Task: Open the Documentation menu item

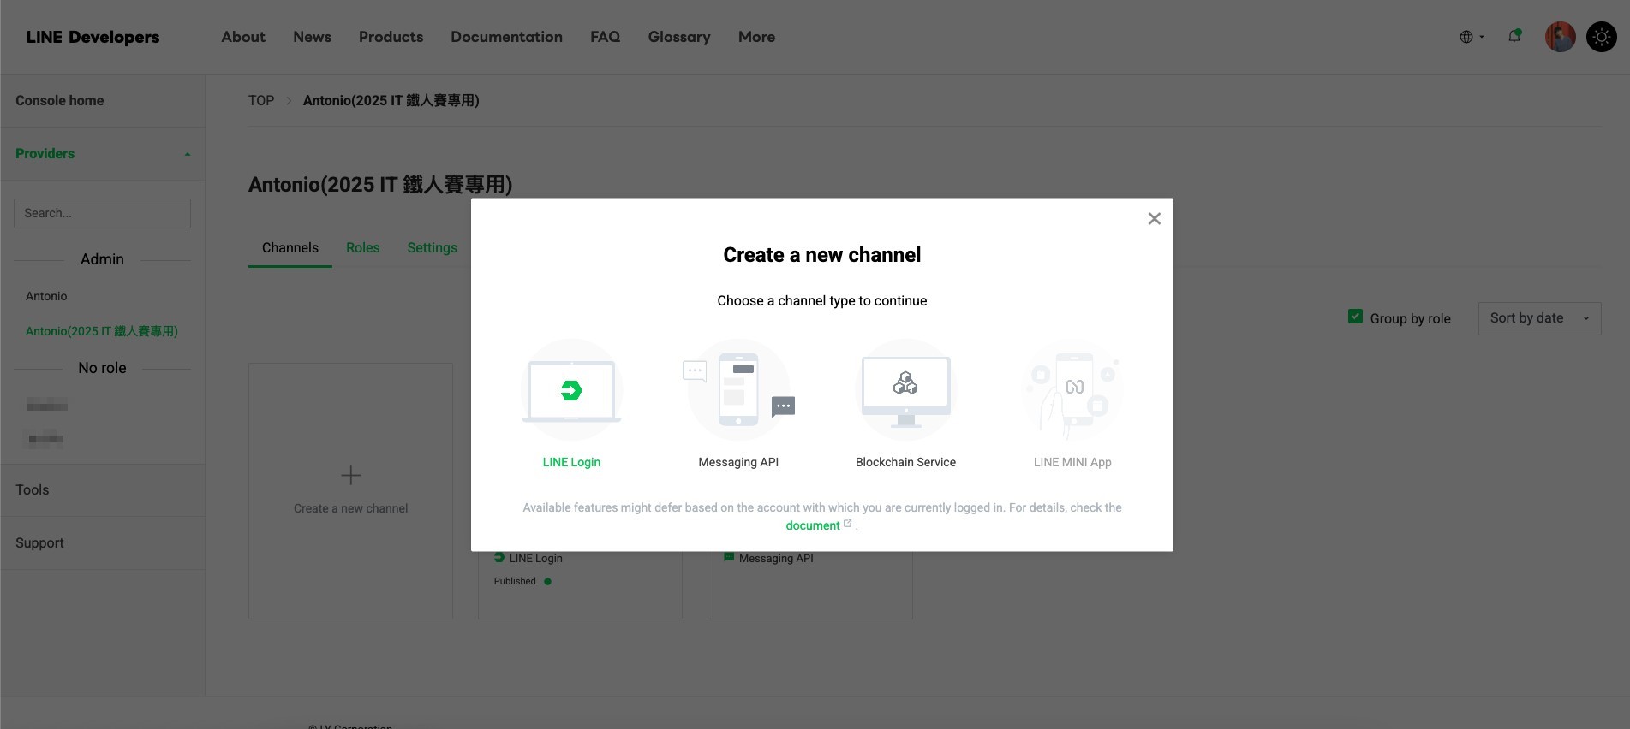Action: (506, 37)
